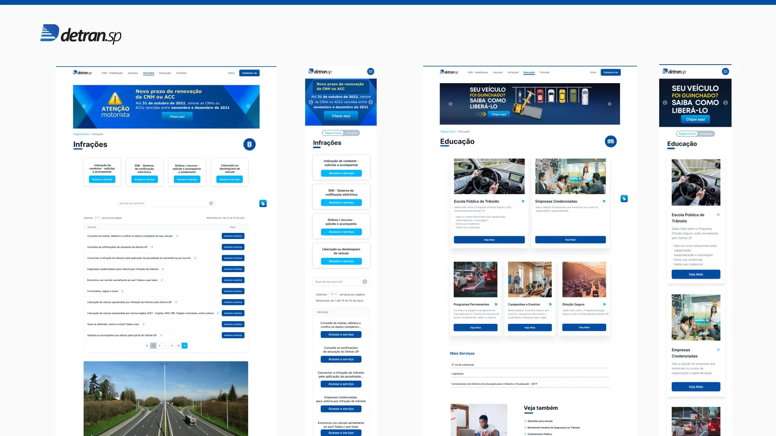Click the search icon in desktop service search
Image resolution: width=776 pixels, height=436 pixels.
(211, 203)
